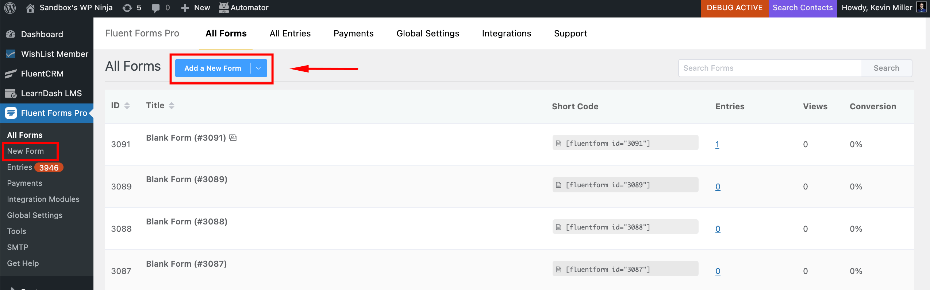Click the conversational form icon next to Blank Form (#3091)
Image resolution: width=930 pixels, height=290 pixels.
point(233,137)
